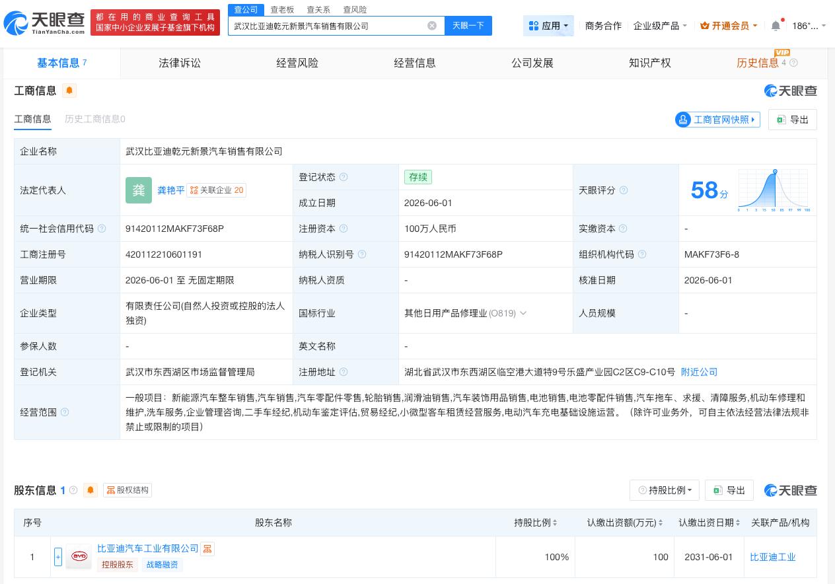Click the 存续 status badge

click(418, 177)
